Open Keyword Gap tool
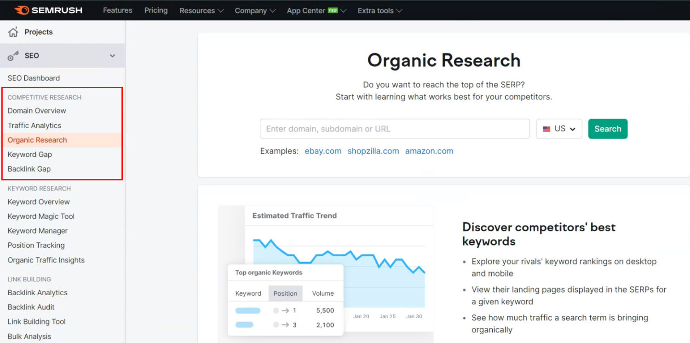Screen dimensions: 690x343 [x=30, y=154]
